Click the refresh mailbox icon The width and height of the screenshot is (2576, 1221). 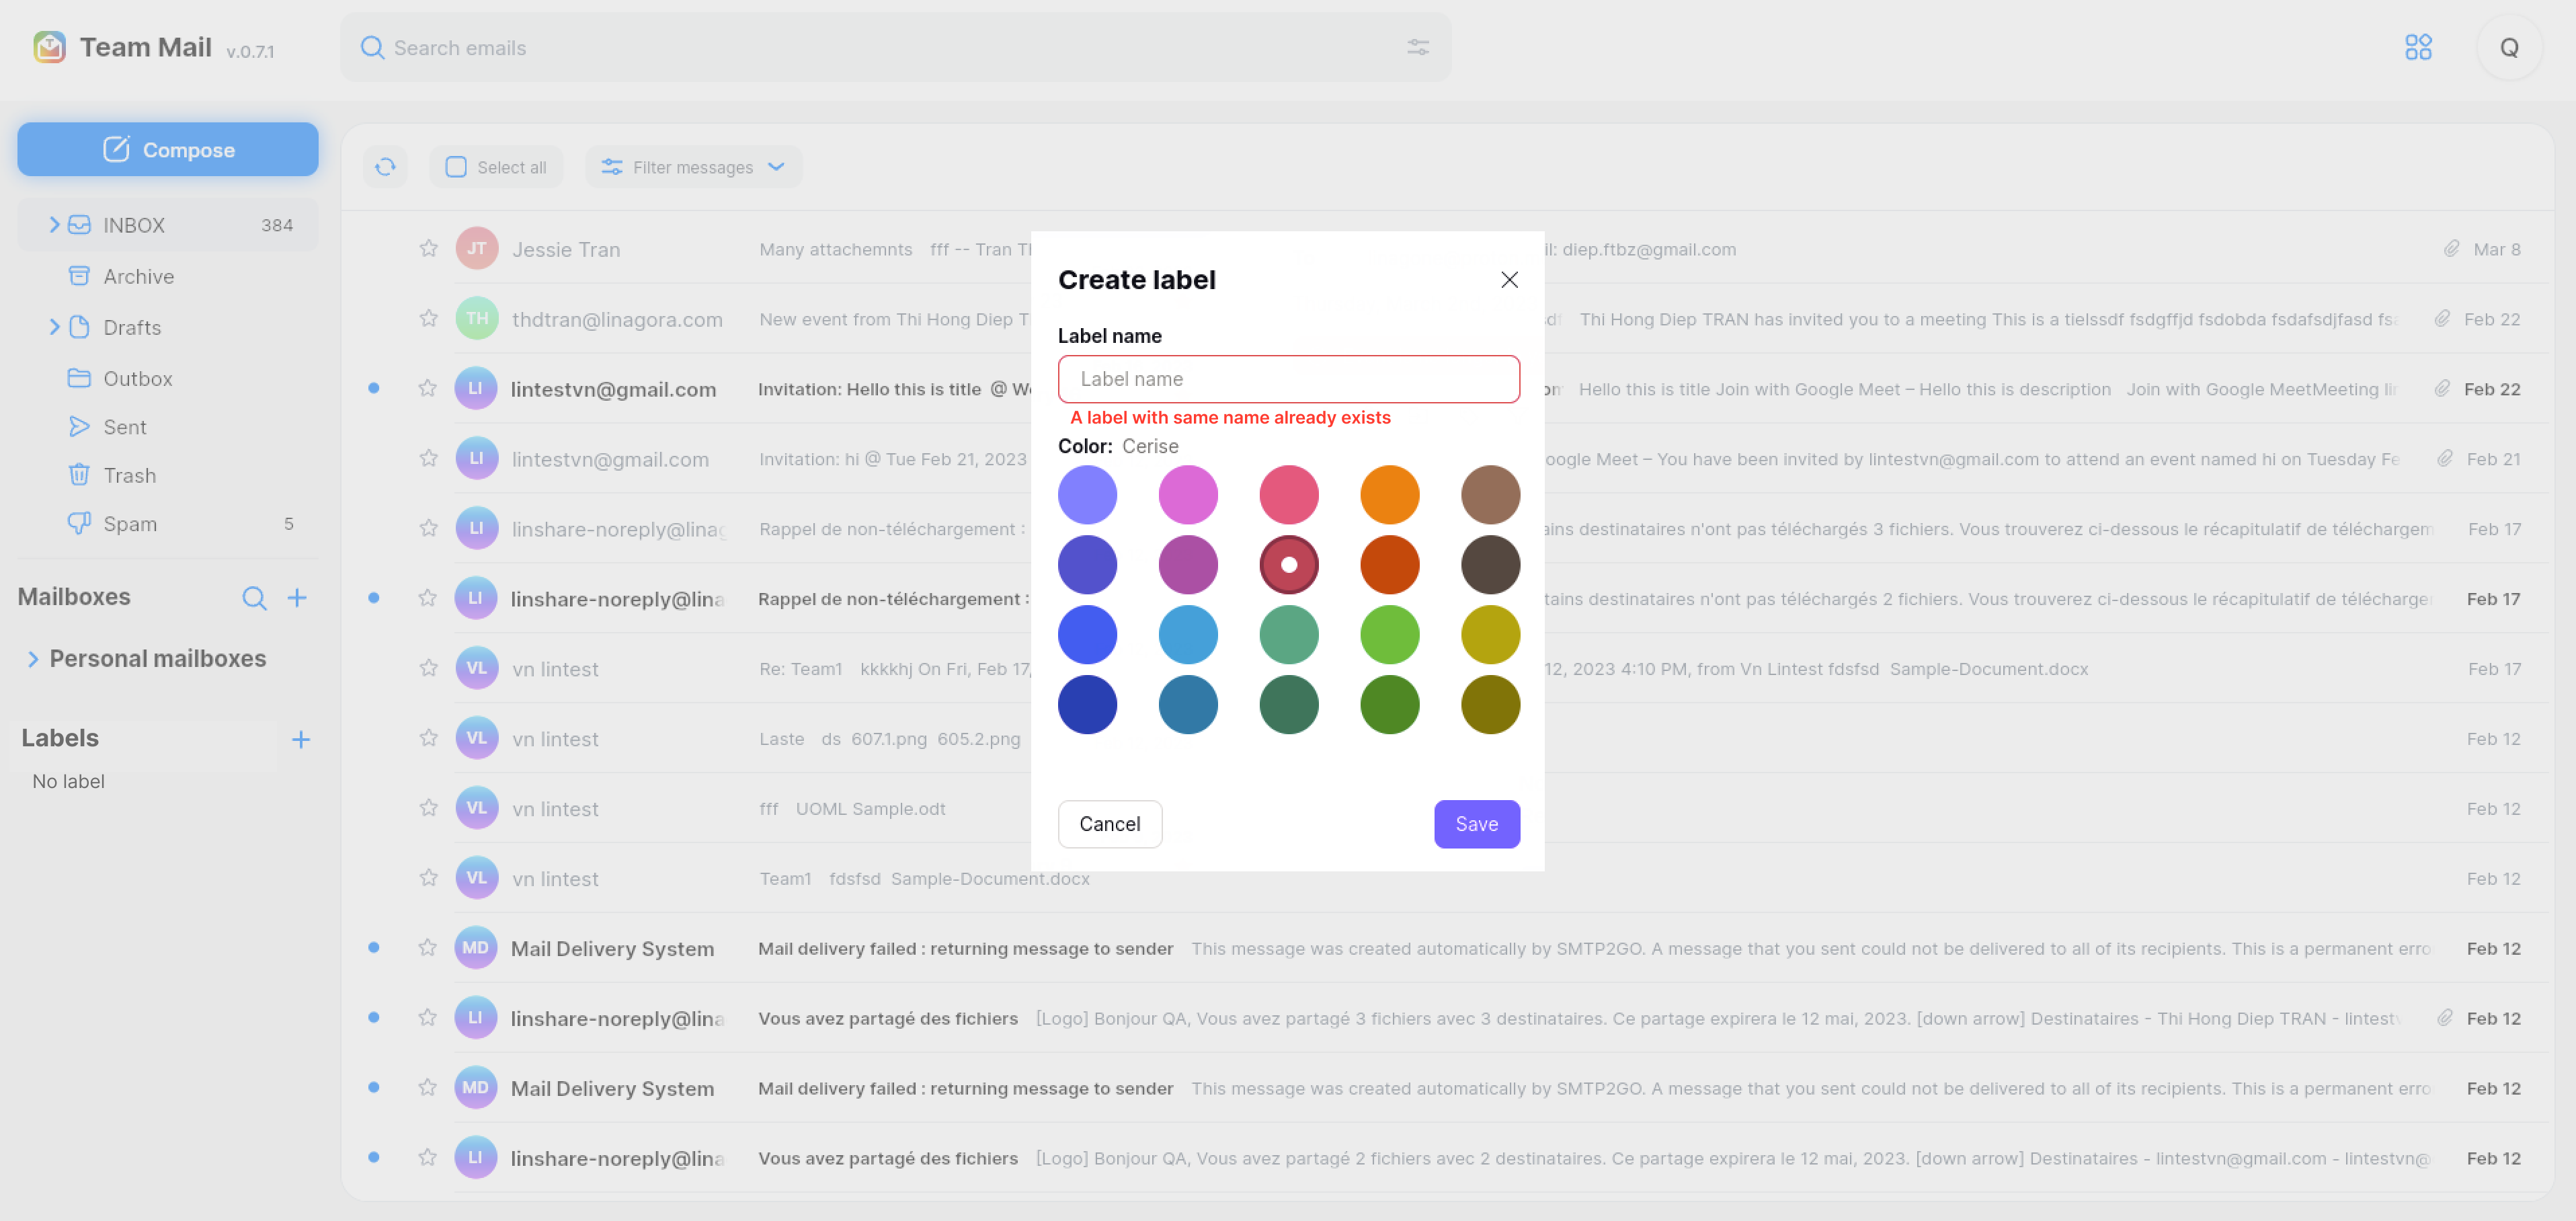point(385,167)
